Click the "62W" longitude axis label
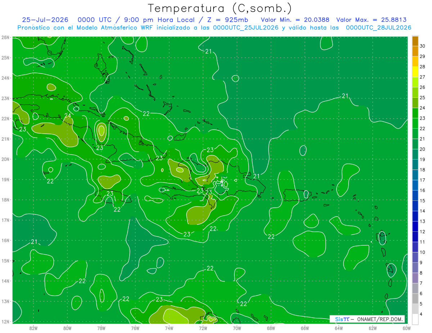432x333 pixels. click(373, 328)
